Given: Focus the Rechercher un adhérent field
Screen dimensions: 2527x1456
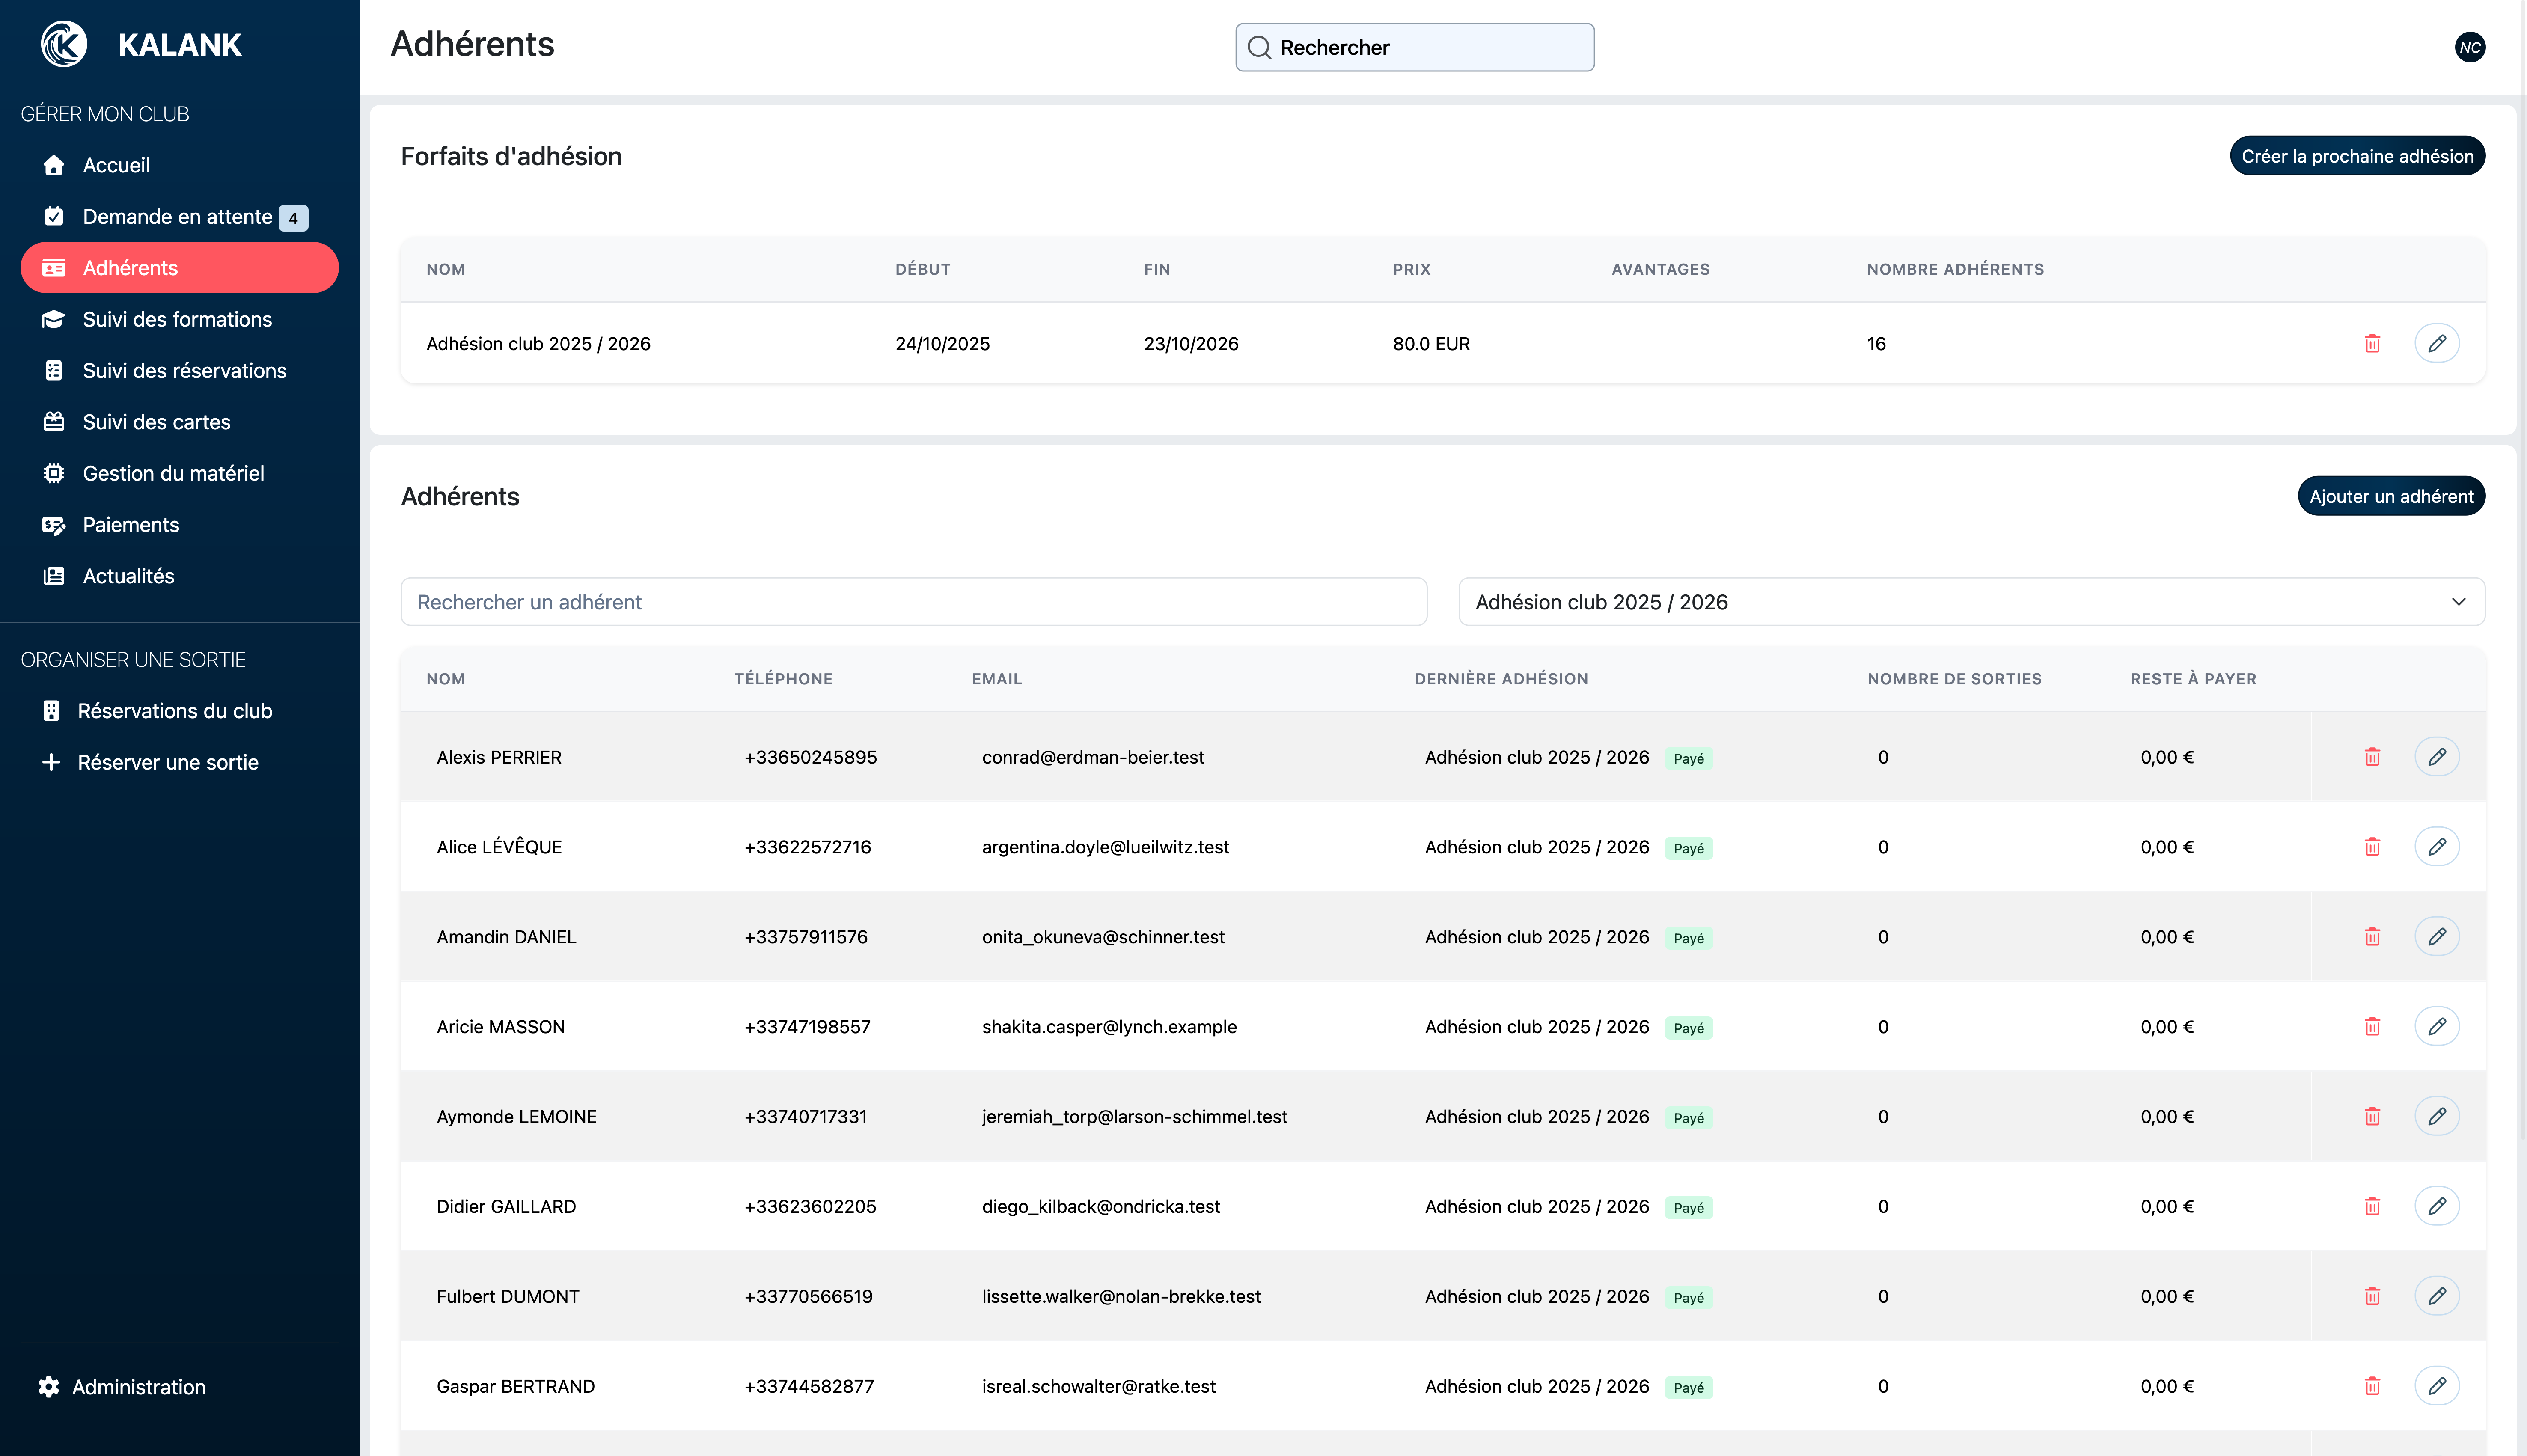Looking at the screenshot, I should (x=913, y=602).
